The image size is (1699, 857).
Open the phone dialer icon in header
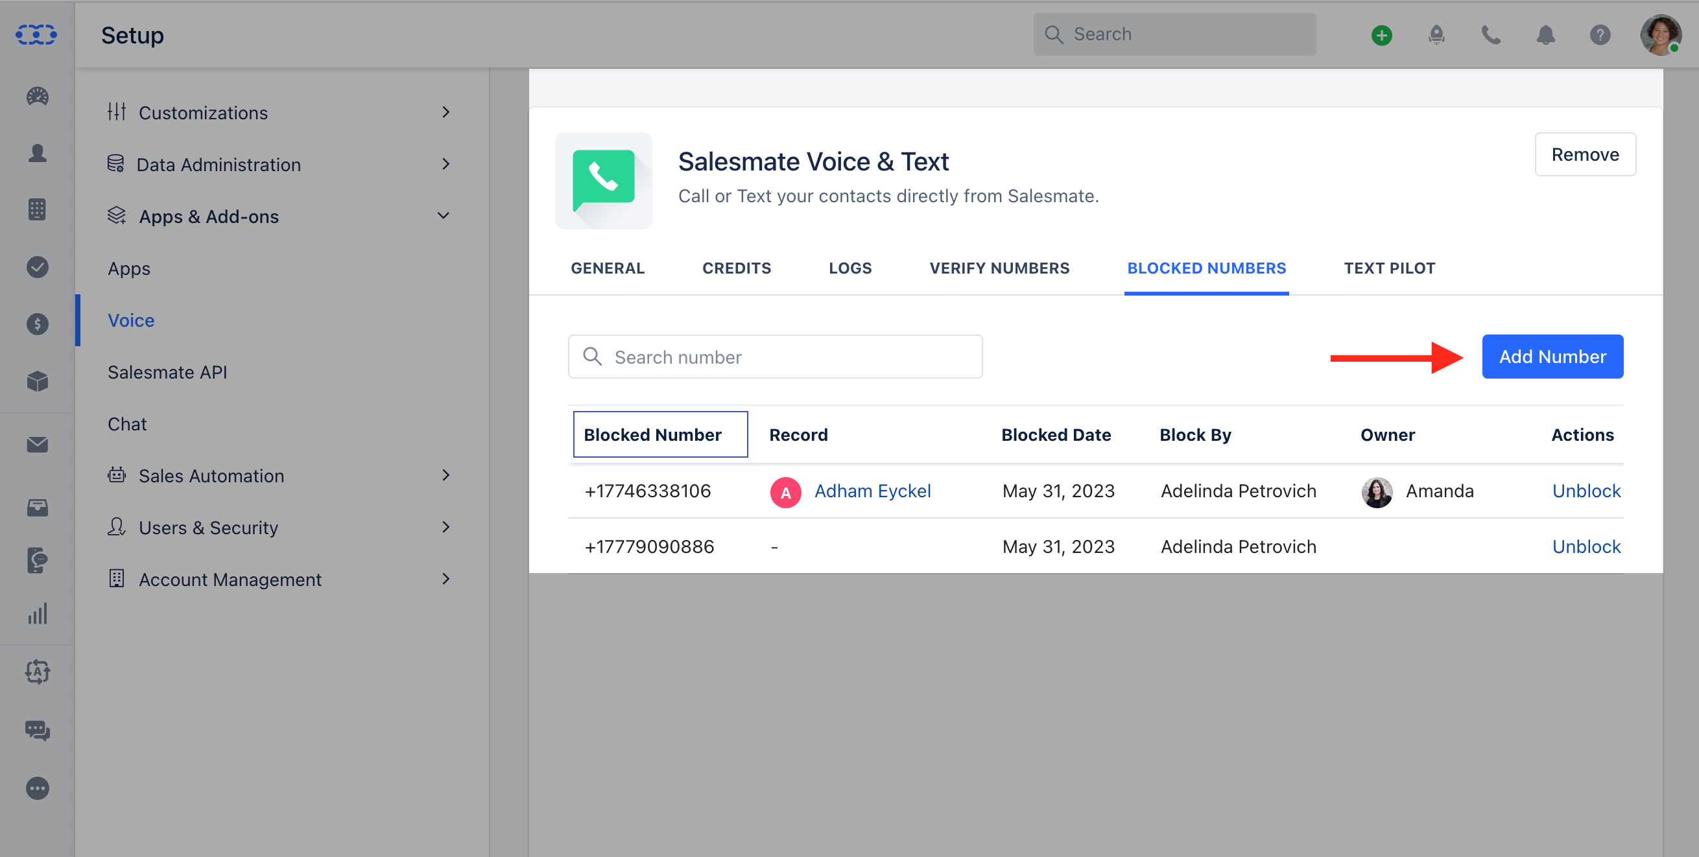point(1491,35)
